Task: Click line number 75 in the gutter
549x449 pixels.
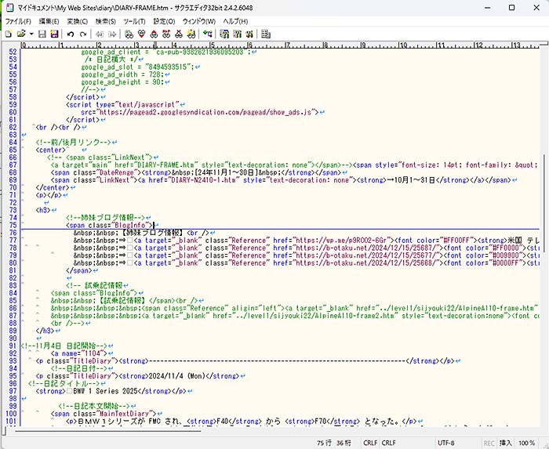Action: click(13, 225)
